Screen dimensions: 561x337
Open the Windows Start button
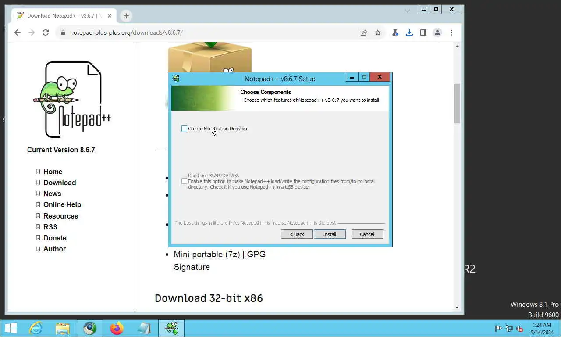(x=11, y=328)
